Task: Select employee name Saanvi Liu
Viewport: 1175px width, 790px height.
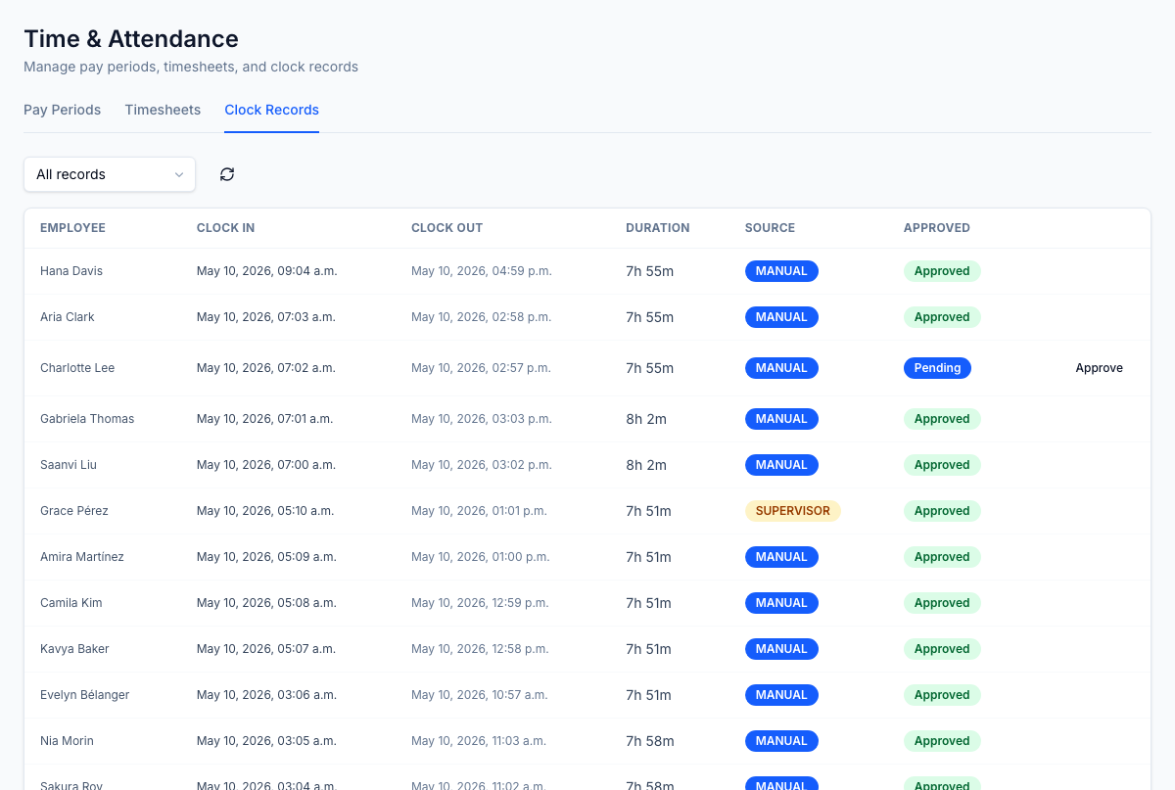Action: [69, 465]
